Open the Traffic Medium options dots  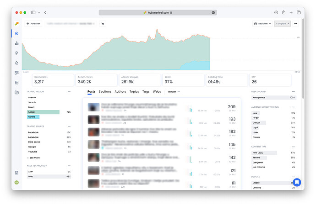coord(69,91)
